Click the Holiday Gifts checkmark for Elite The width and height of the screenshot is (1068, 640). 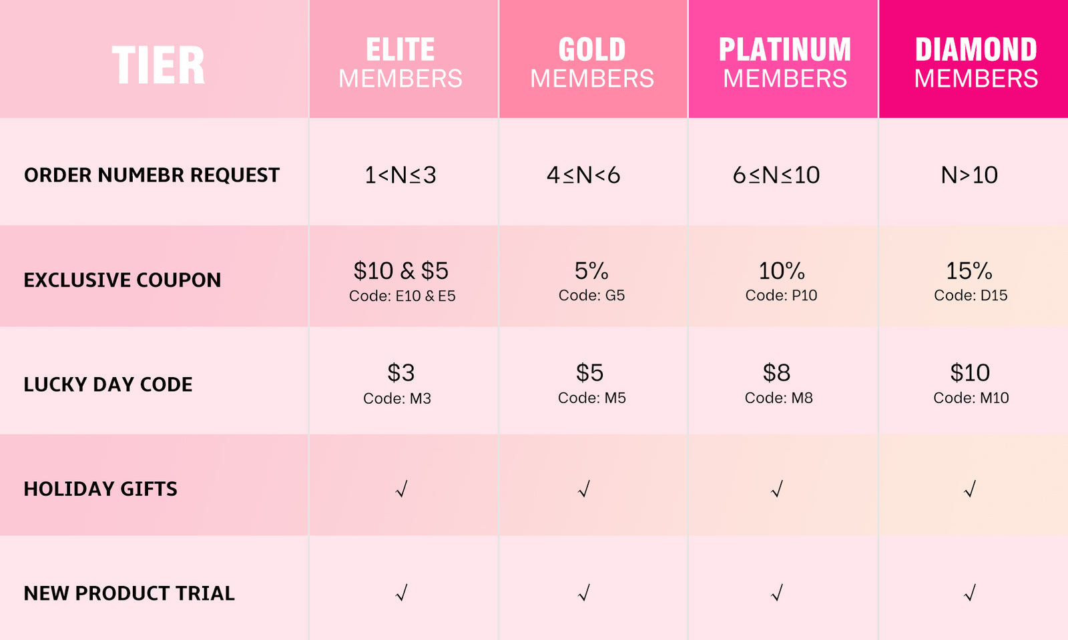401,489
